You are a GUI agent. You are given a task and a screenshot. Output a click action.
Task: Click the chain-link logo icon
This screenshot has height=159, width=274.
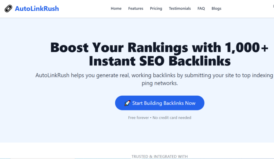pyautogui.click(x=8, y=9)
